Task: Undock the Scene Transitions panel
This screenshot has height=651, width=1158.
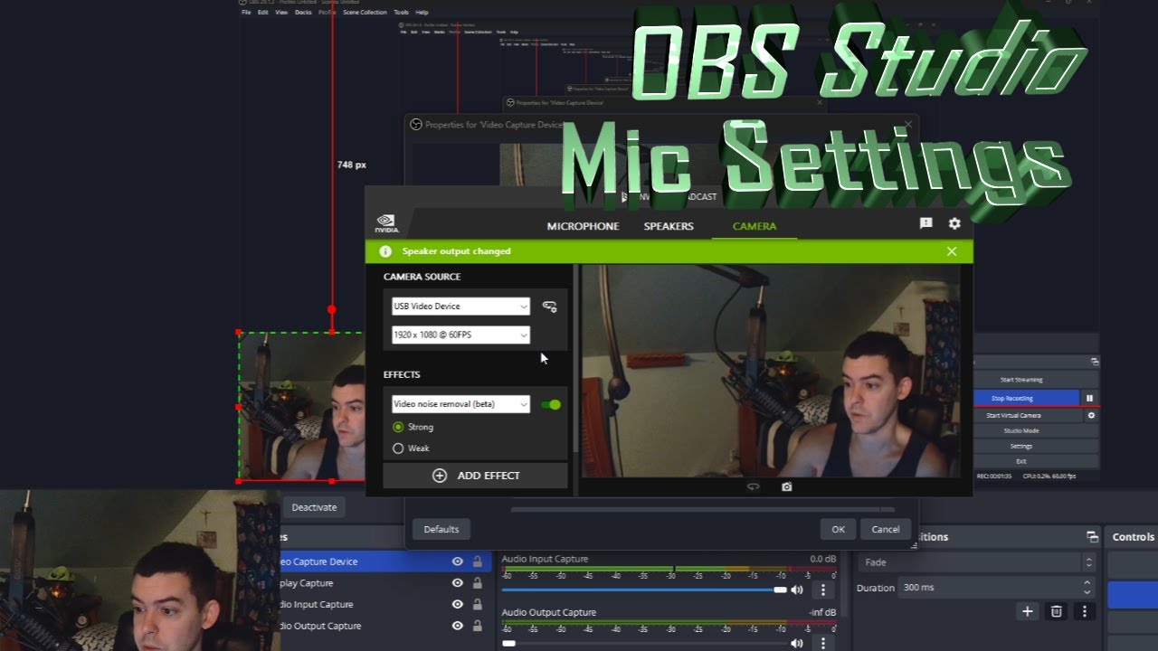Action: tap(1092, 537)
